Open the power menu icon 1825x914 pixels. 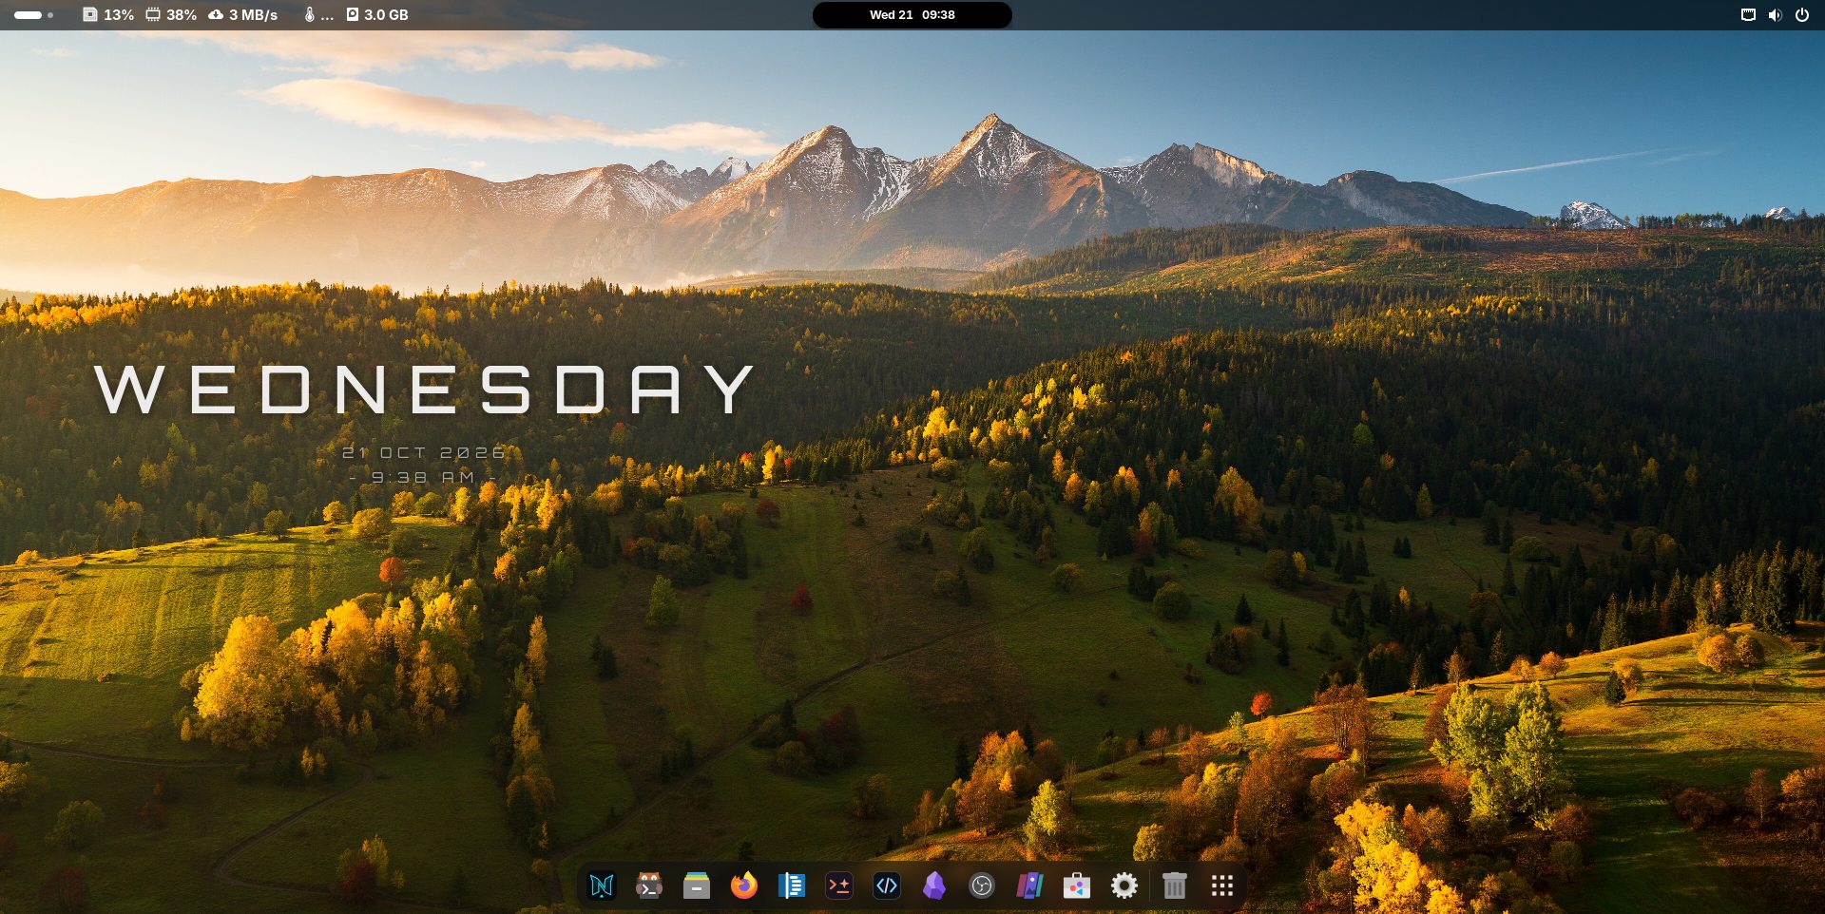(1801, 15)
